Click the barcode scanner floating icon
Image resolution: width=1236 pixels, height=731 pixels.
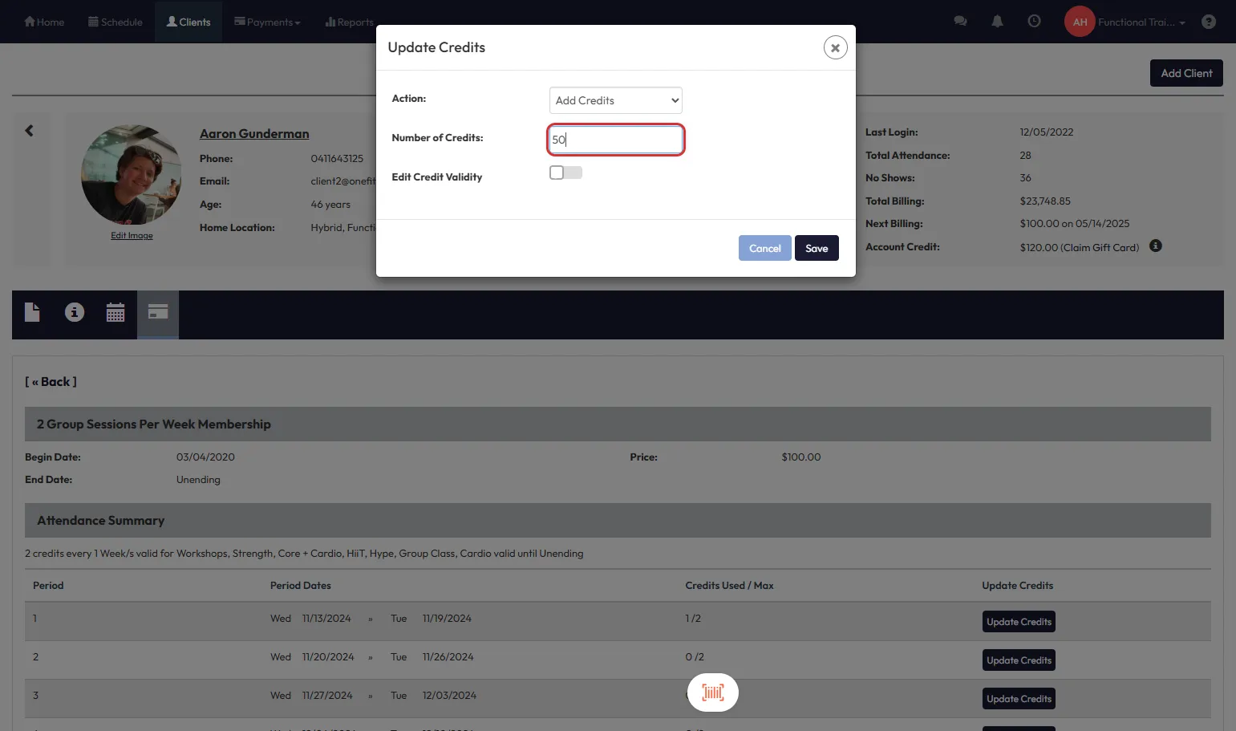[712, 692]
